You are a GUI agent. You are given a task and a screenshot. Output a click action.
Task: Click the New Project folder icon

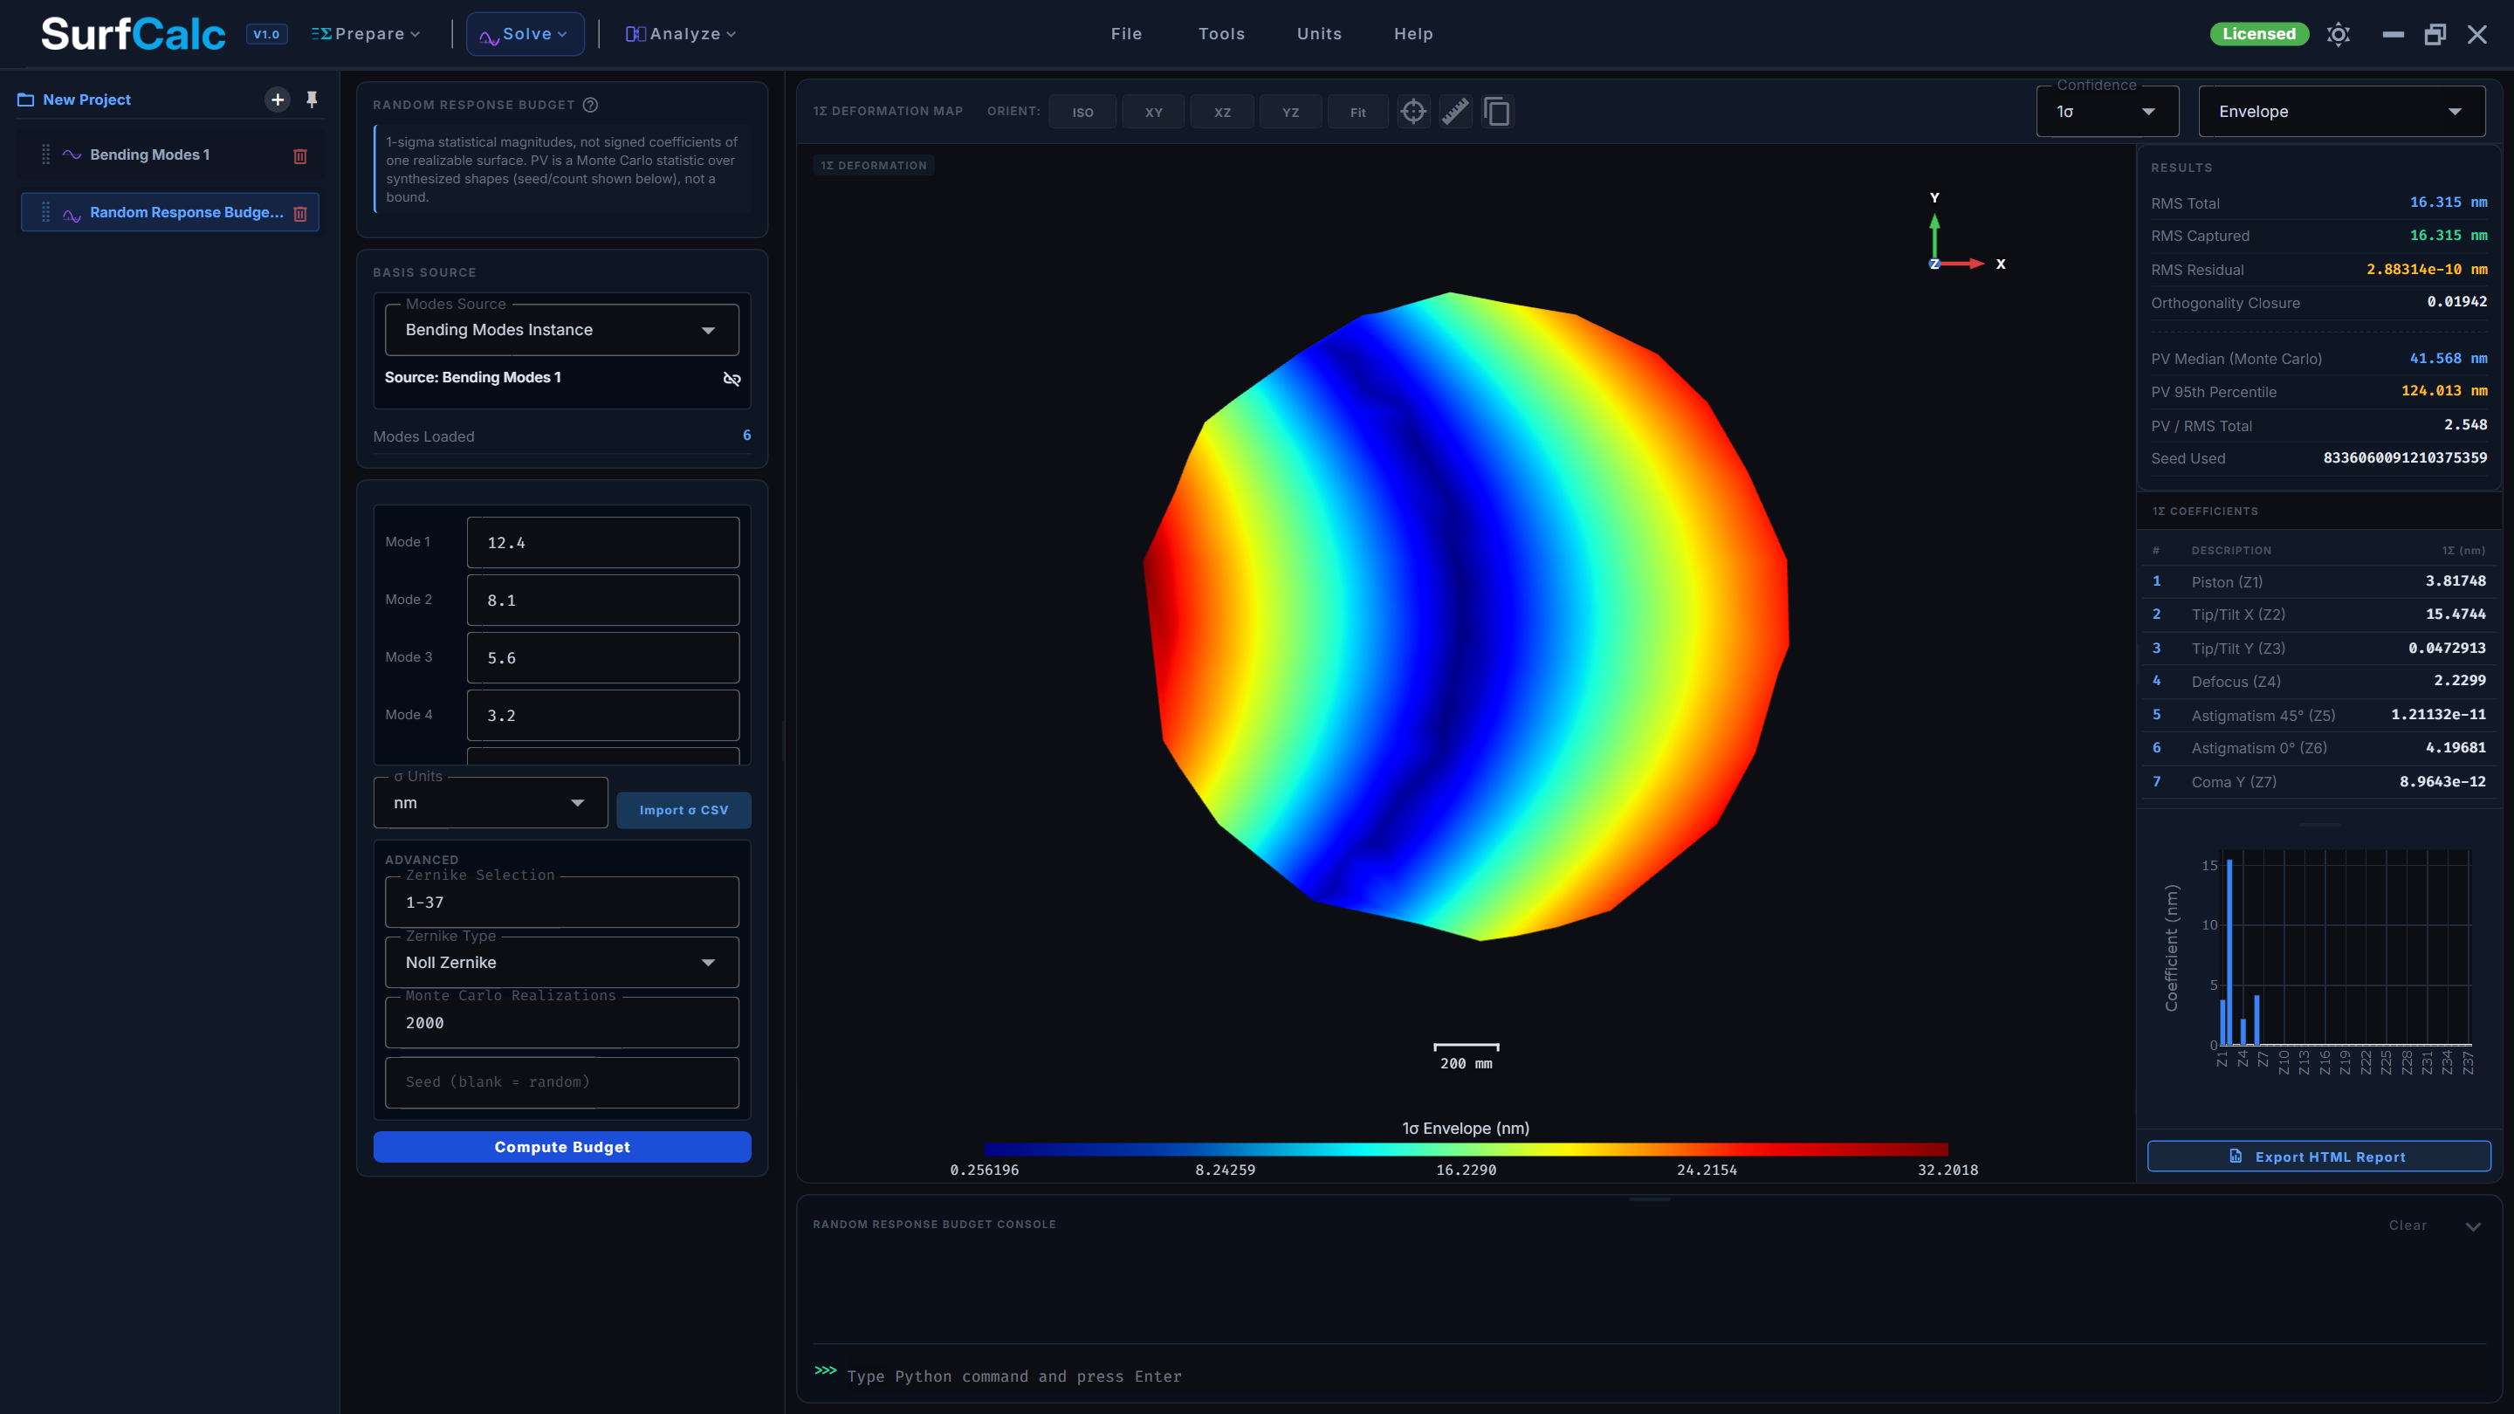26,100
